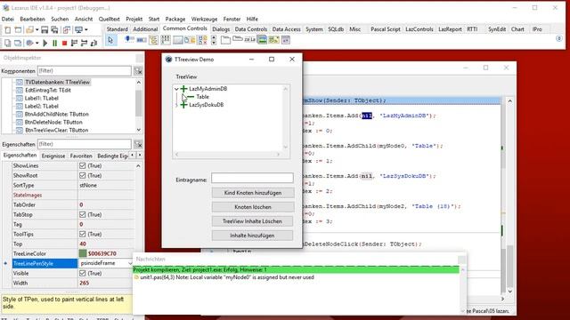Select the TToolBar component in palette
The width and height of the screenshot is (570, 320).
point(190,40)
